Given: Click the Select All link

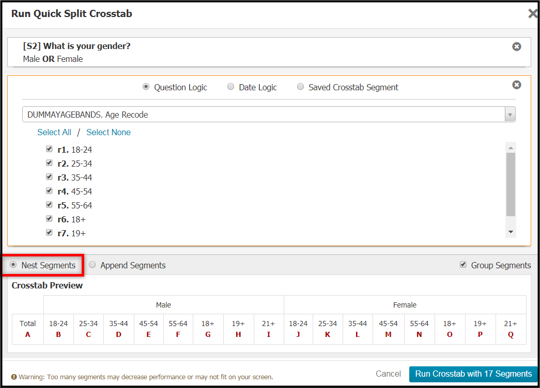Looking at the screenshot, I should pos(54,133).
